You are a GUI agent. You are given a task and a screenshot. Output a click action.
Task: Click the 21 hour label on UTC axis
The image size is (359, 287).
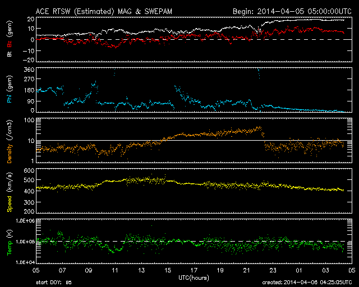tap(246, 271)
